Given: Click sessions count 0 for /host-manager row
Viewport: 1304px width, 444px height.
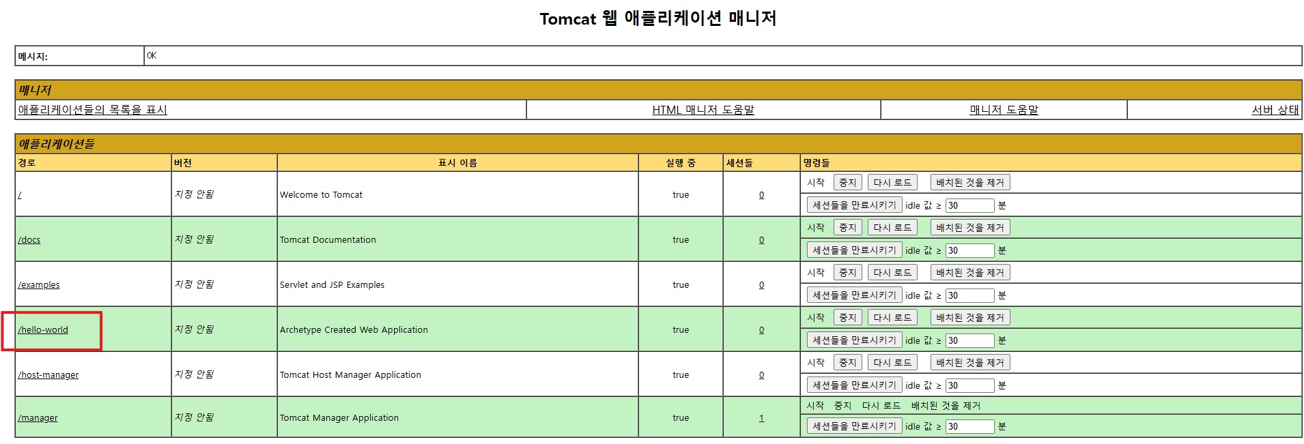Looking at the screenshot, I should [761, 375].
